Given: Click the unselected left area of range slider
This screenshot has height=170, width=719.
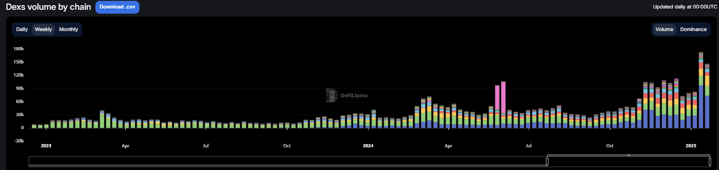Looking at the screenshot, I should [x=288, y=161].
